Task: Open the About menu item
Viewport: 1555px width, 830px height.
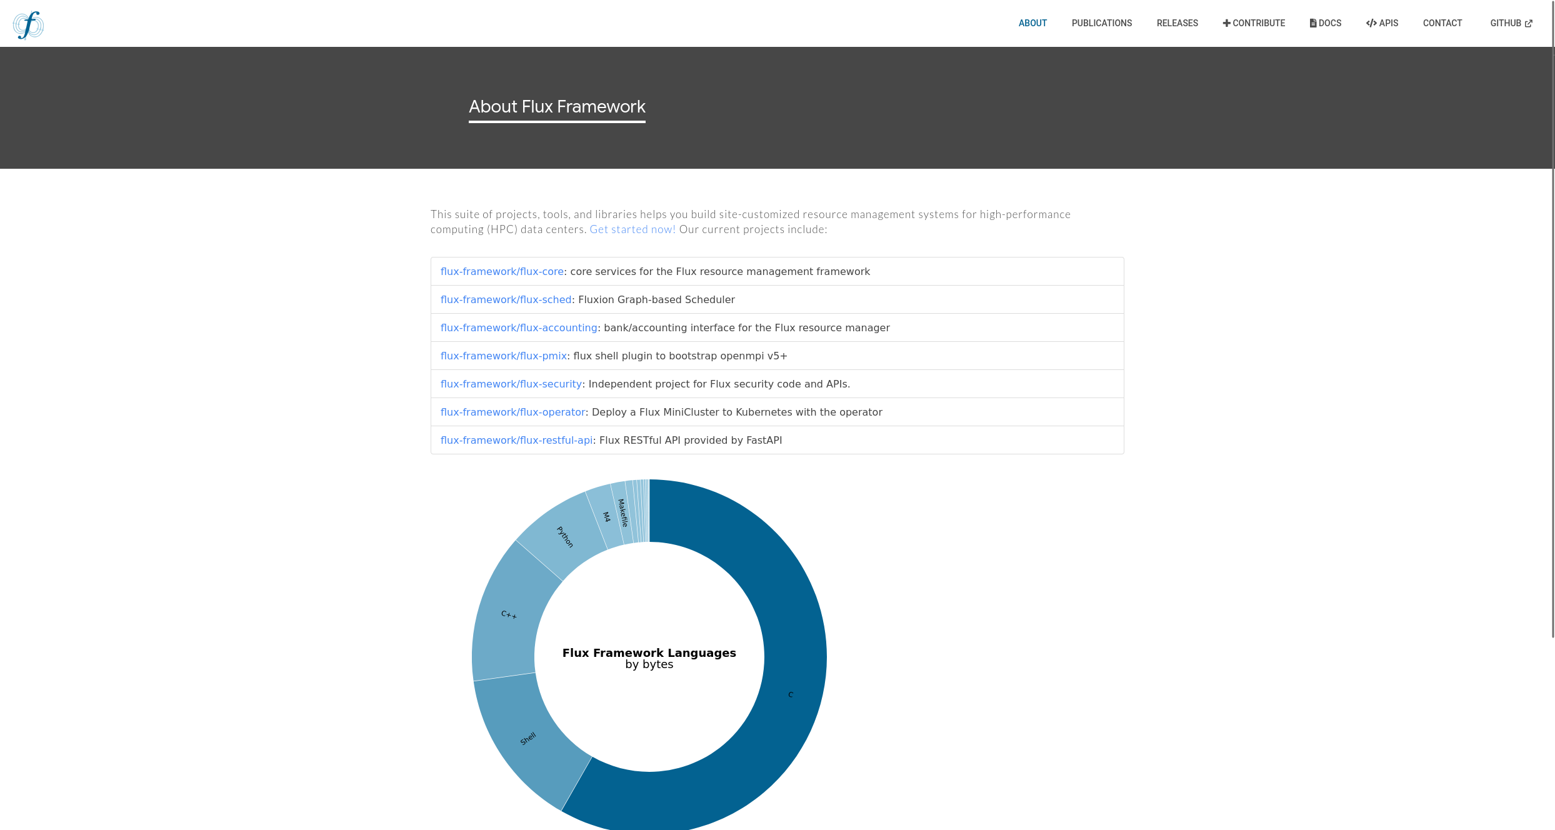Action: tap(1032, 23)
